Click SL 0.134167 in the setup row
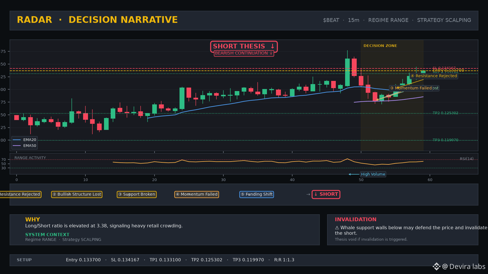The height and width of the screenshot is (274, 488). [125, 260]
